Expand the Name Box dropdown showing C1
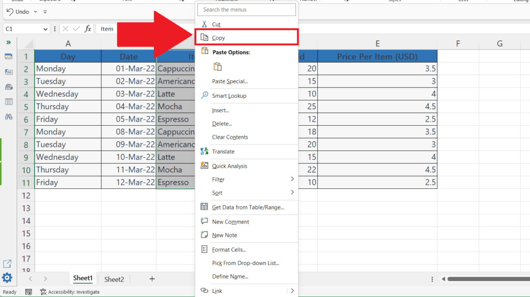 pyautogui.click(x=46, y=29)
